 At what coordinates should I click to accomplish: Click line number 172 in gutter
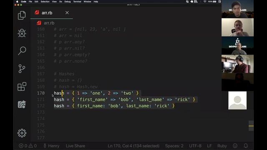(x=41, y=106)
